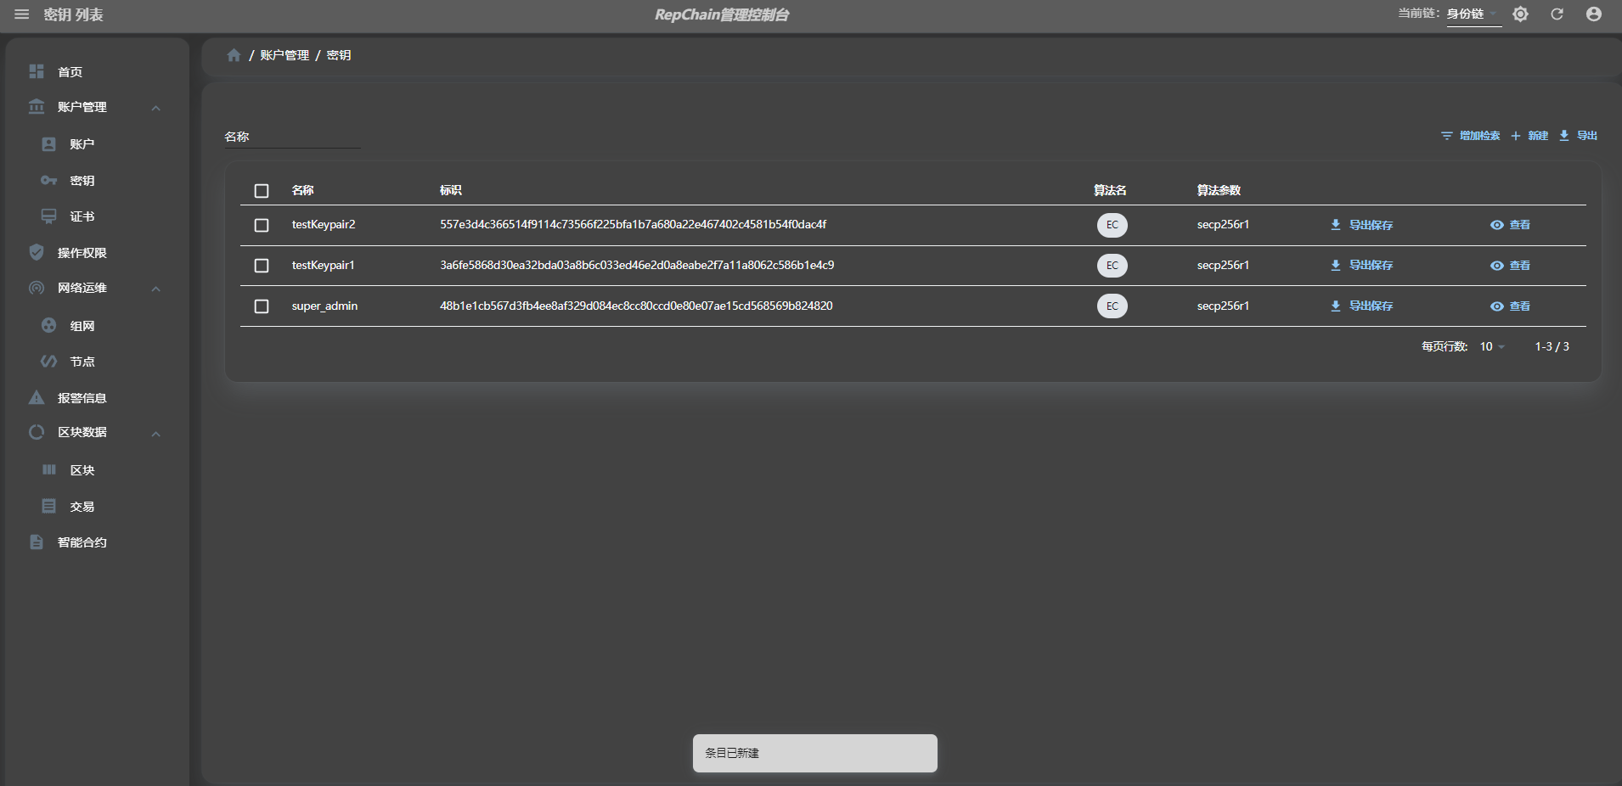
Task: Open the user account profile icon
Action: pyautogui.click(x=1594, y=14)
